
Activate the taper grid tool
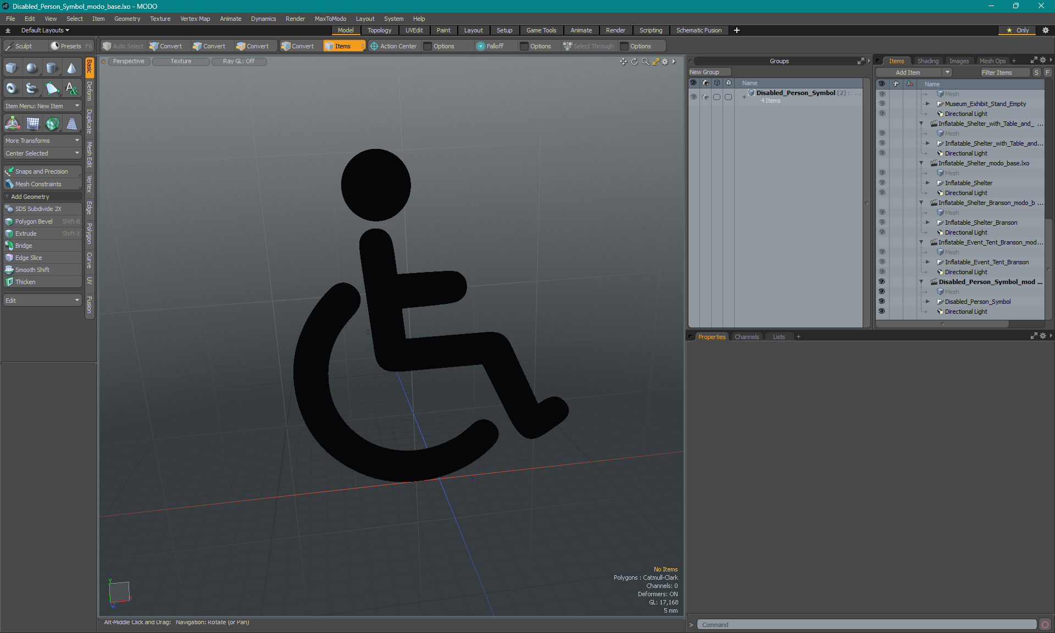coord(71,124)
